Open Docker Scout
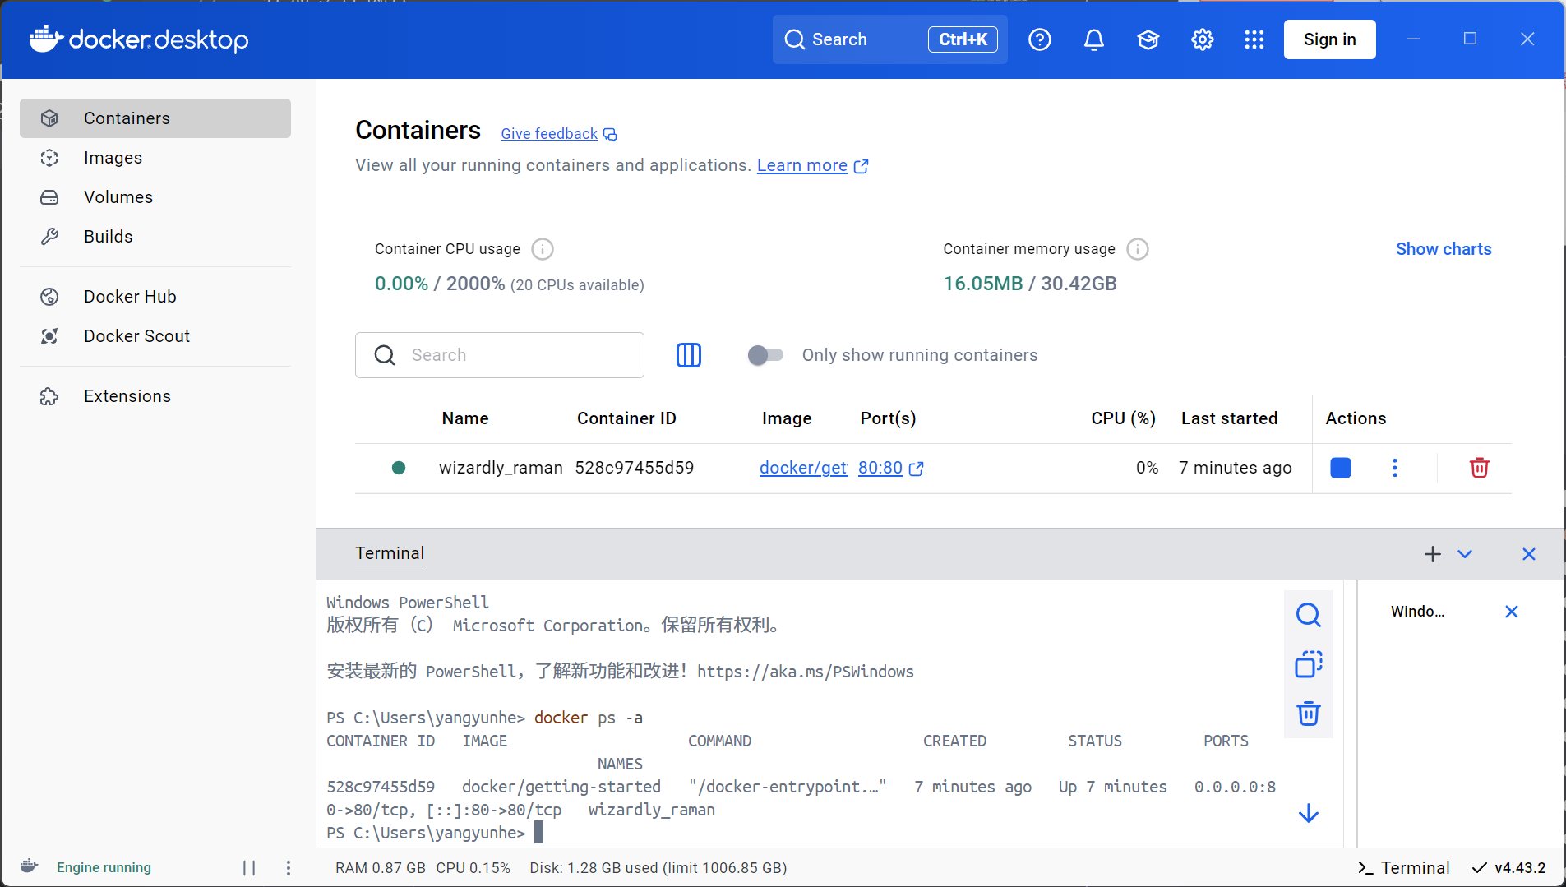Viewport: 1566px width, 887px height. pos(136,335)
